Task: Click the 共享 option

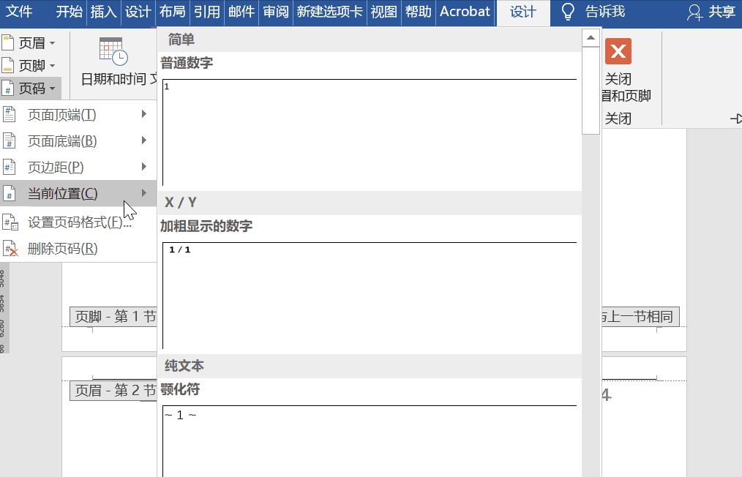Action: 720,12
